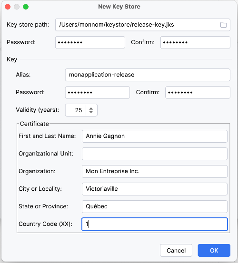The width and height of the screenshot is (238, 263).
Task: Confirm with the OK button
Action: tap(214, 251)
